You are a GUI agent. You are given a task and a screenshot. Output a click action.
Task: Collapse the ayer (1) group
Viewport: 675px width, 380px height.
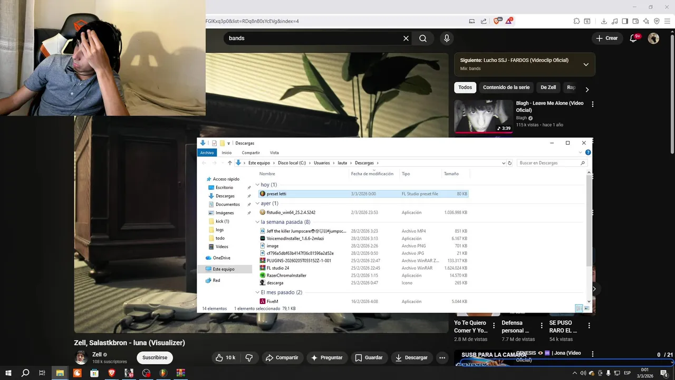(257, 203)
